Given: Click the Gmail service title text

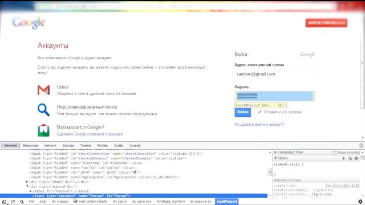Looking at the screenshot, I should click(x=63, y=87).
